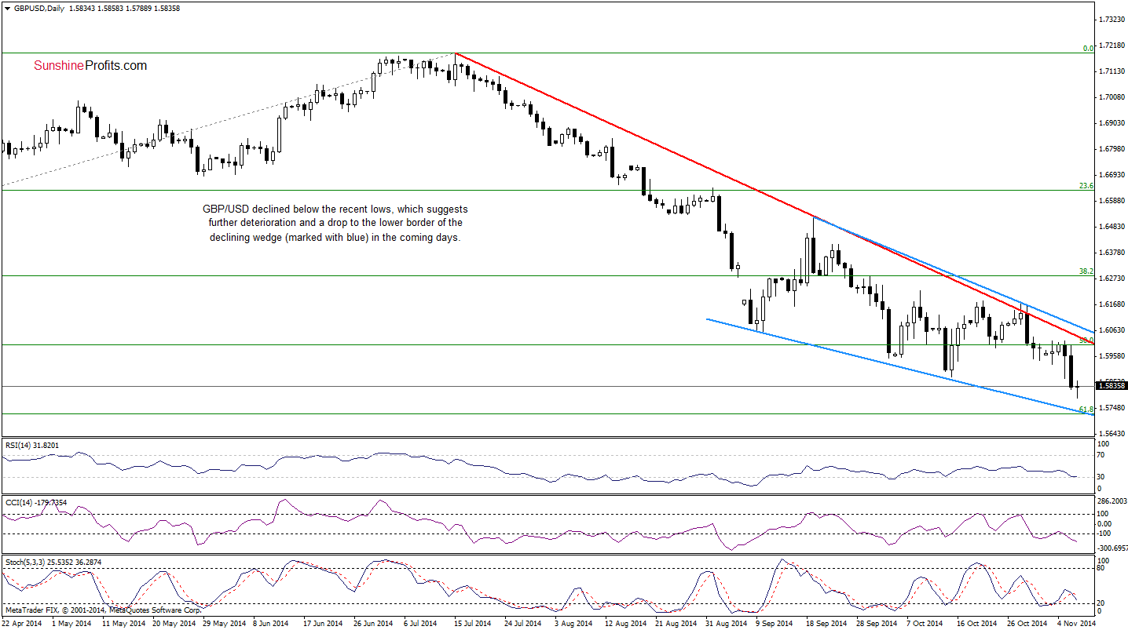Click the 16 Oct 2014 date label
1128x630 pixels.
coord(977,623)
